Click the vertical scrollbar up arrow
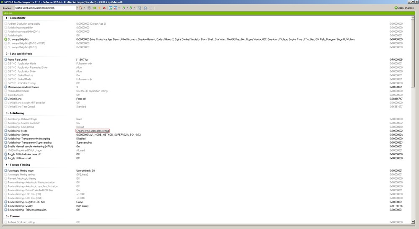 [x=413, y=18]
